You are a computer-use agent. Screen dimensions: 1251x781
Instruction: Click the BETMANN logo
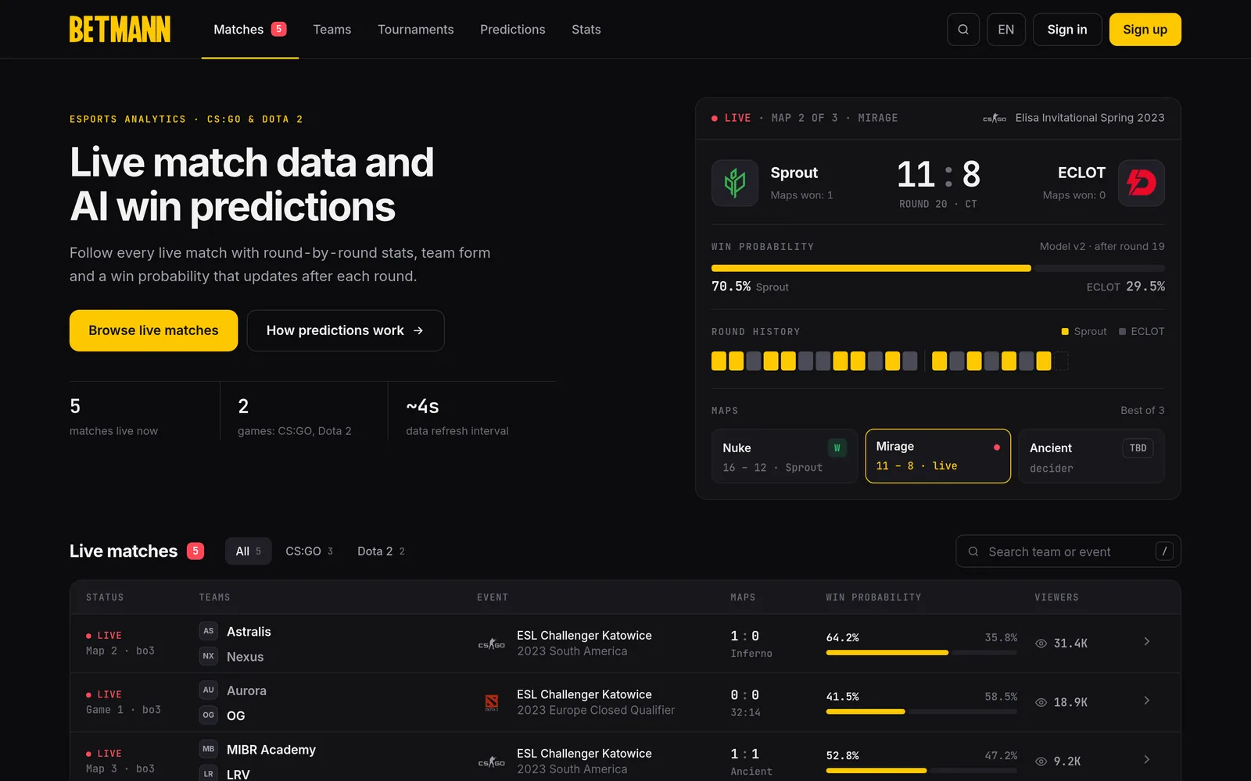(120, 30)
